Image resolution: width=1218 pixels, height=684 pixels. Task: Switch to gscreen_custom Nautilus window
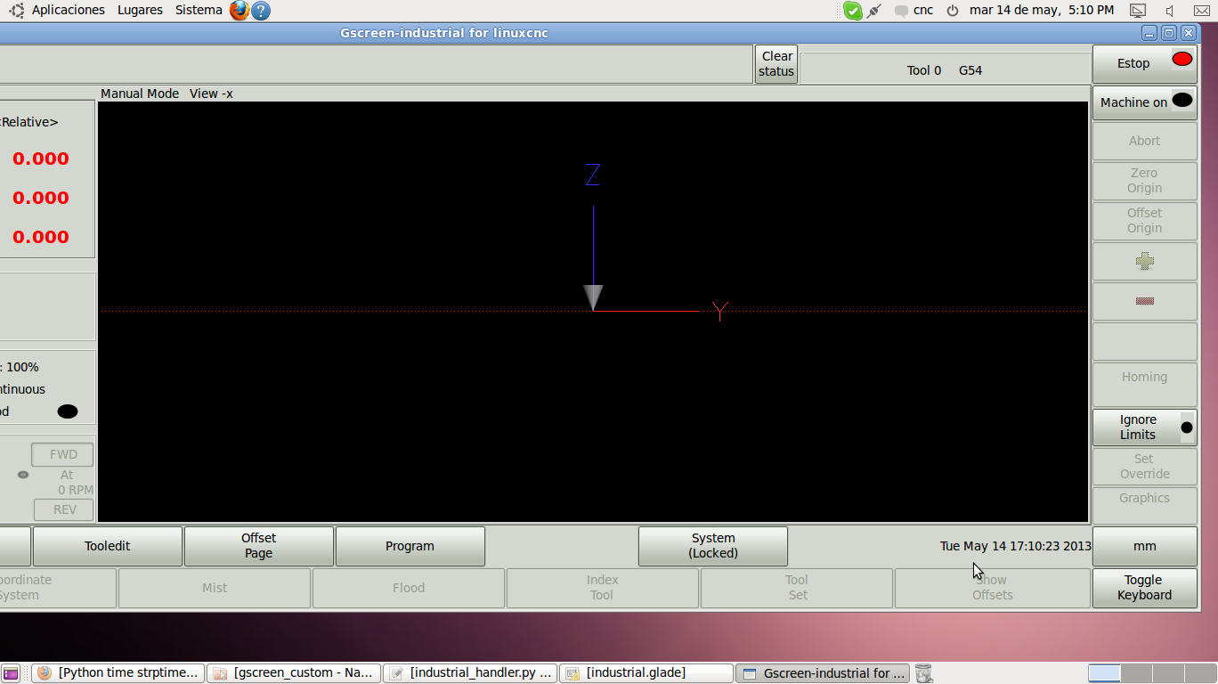294,673
